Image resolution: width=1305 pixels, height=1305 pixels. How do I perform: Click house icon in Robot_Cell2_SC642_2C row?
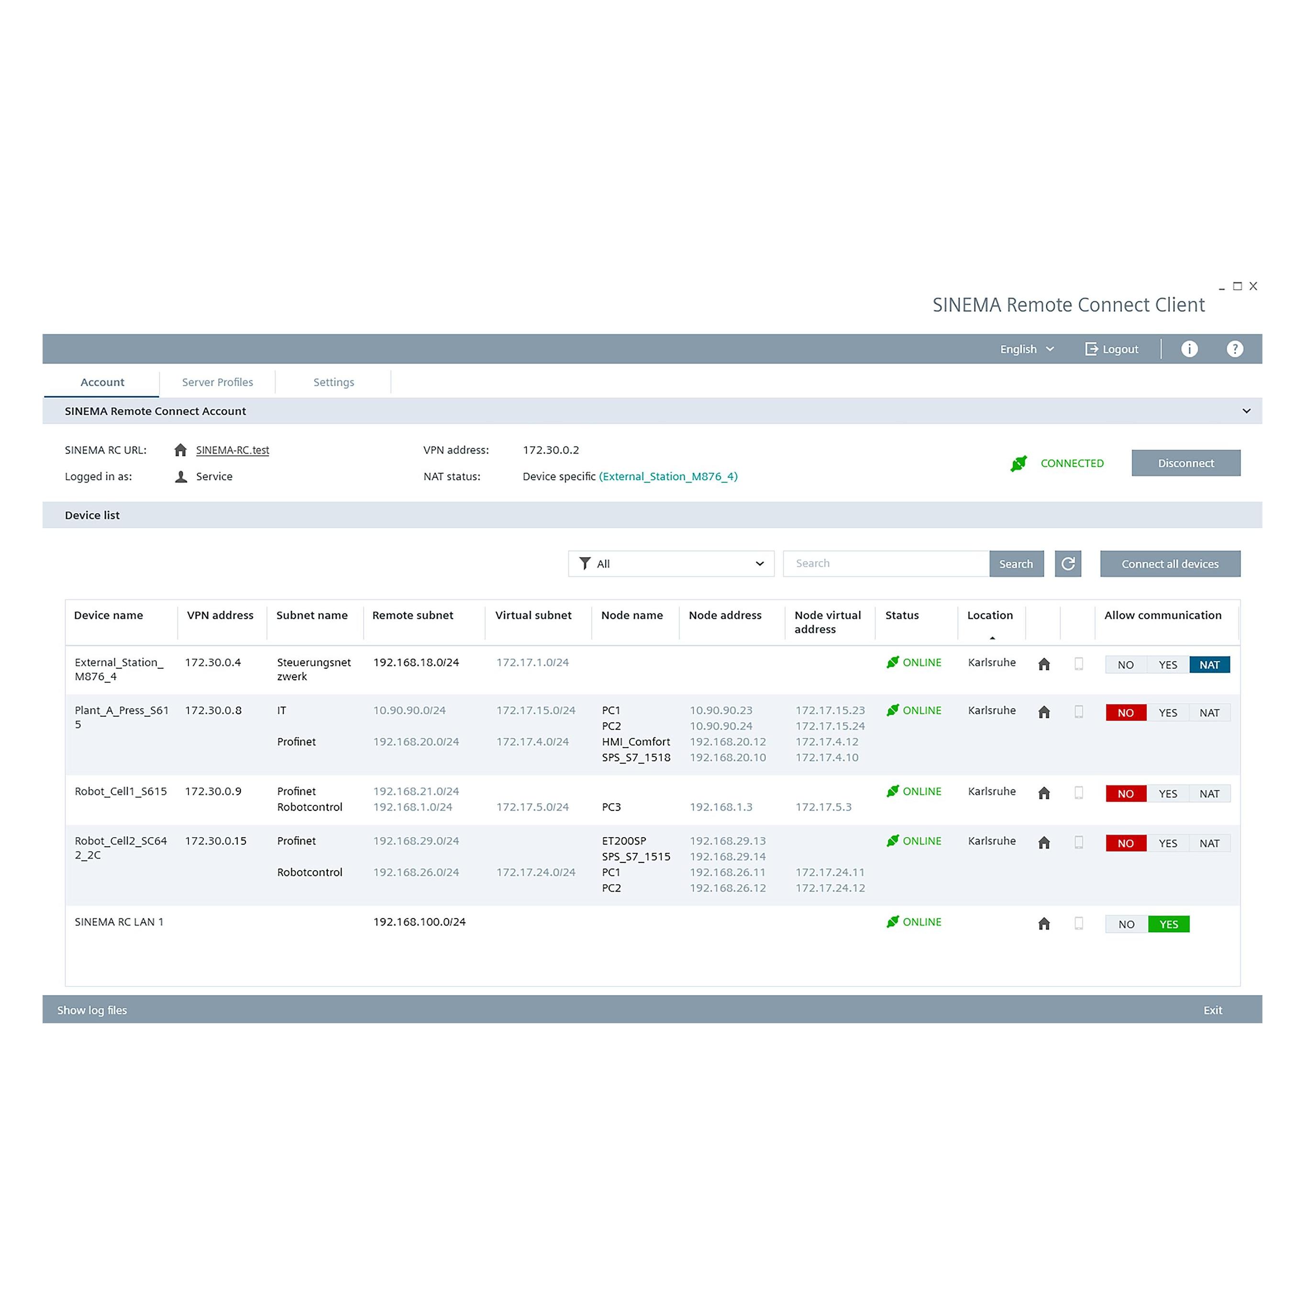[1044, 842]
